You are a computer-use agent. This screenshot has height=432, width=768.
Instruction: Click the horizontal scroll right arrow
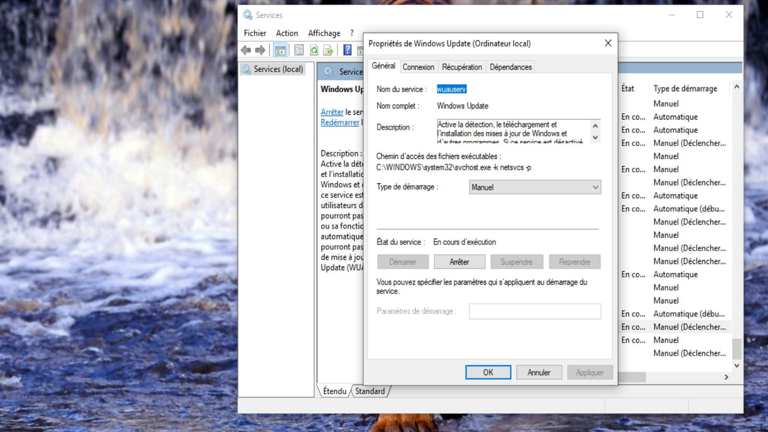tap(726, 377)
